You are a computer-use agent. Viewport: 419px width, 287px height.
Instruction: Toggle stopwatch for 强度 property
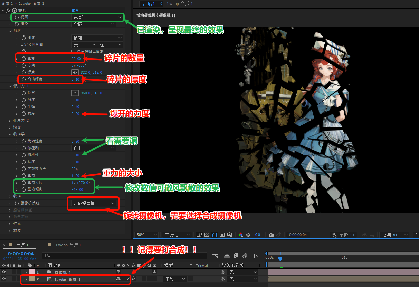23,114
